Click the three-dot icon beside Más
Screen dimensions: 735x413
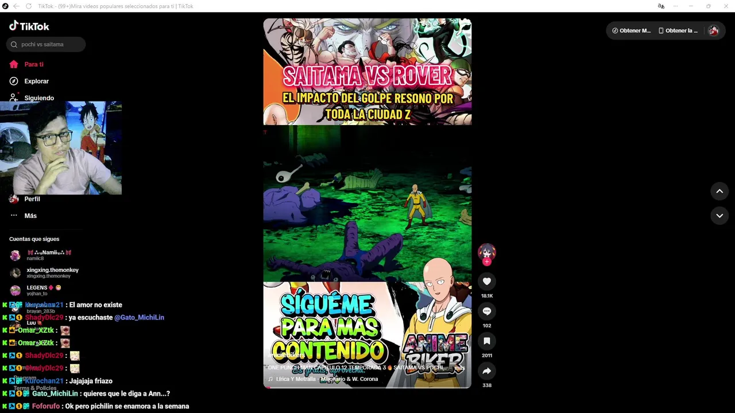point(14,216)
